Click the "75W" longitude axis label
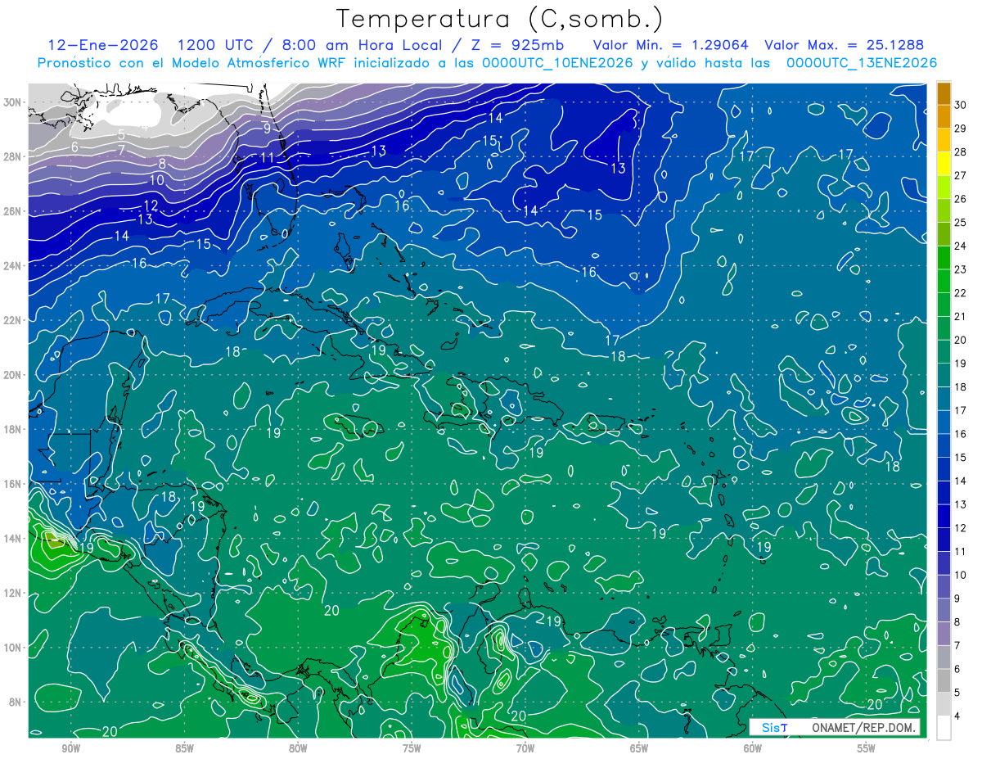This screenshot has width=982, height=759. tap(412, 748)
